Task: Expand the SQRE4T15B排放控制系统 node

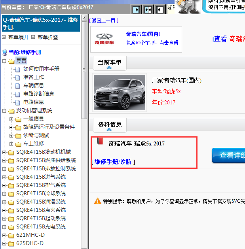Action: pos(4,169)
